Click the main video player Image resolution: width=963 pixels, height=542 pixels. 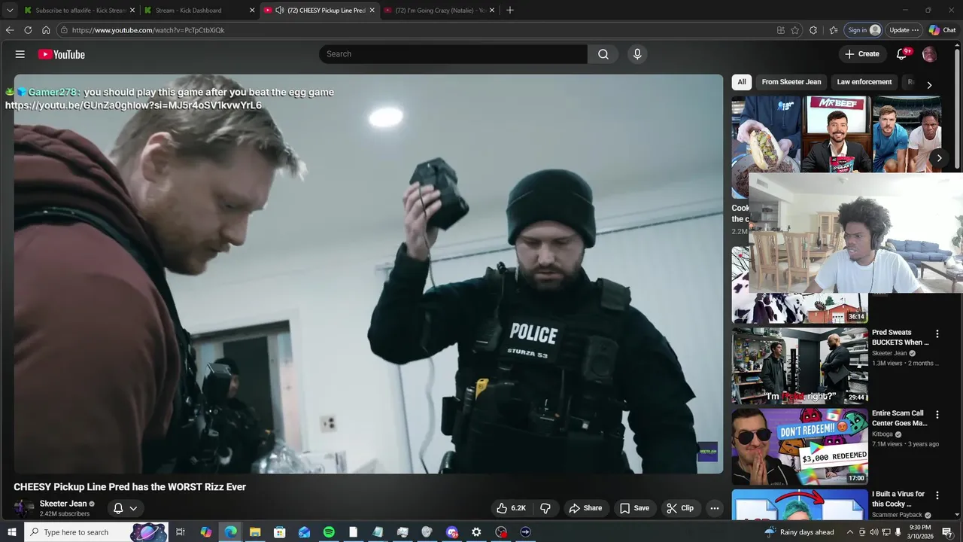point(369,274)
